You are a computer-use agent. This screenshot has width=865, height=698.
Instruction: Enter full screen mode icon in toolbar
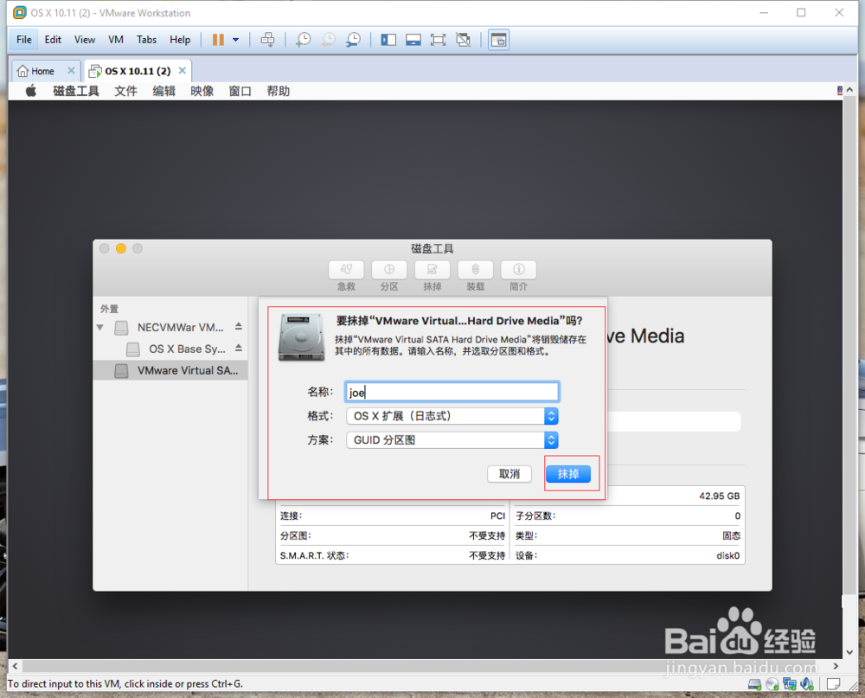point(438,40)
